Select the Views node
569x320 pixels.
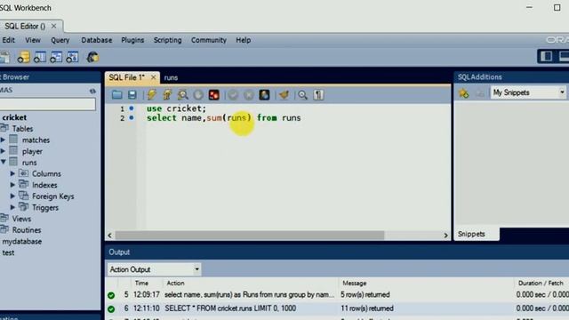tap(21, 219)
